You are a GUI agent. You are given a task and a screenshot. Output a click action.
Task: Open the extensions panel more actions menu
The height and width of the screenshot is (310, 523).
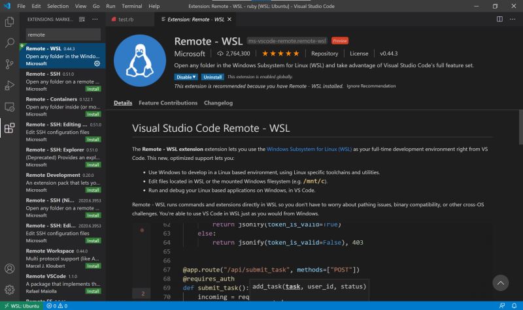(x=95, y=20)
